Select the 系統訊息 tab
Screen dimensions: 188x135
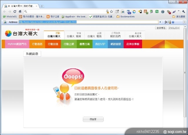32,54
